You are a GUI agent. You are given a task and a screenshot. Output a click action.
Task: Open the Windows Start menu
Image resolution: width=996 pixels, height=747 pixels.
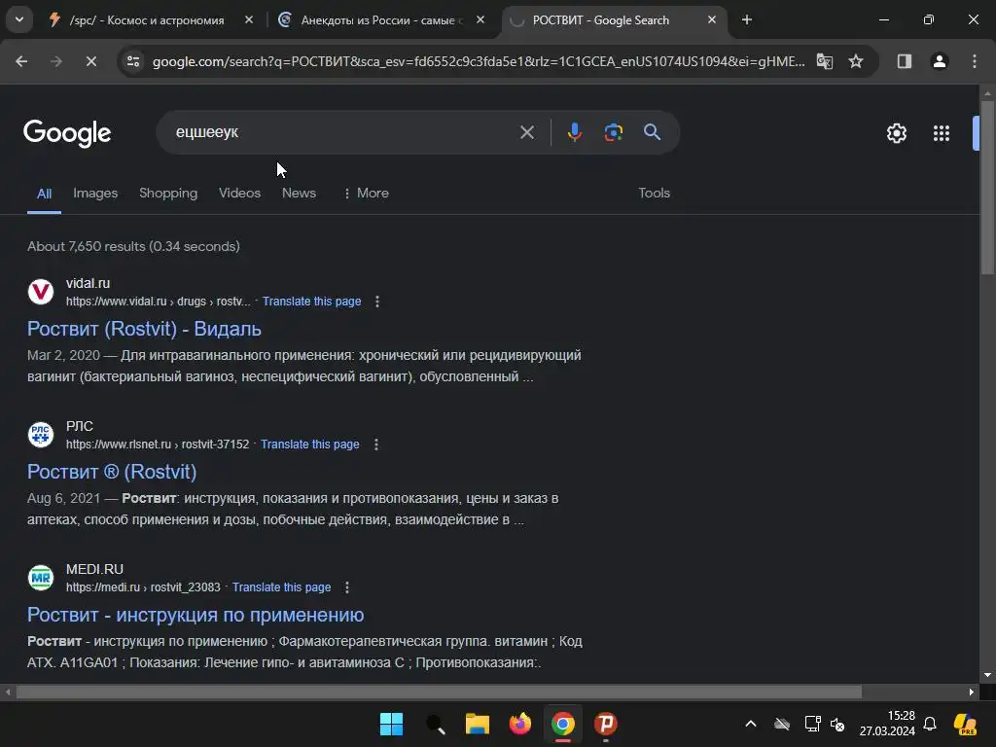click(x=391, y=724)
